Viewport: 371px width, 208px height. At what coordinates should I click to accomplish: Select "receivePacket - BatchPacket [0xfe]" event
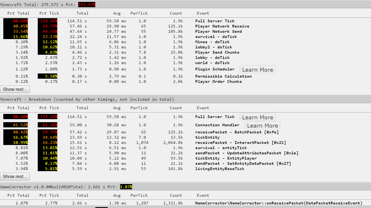pyautogui.click(x=237, y=132)
